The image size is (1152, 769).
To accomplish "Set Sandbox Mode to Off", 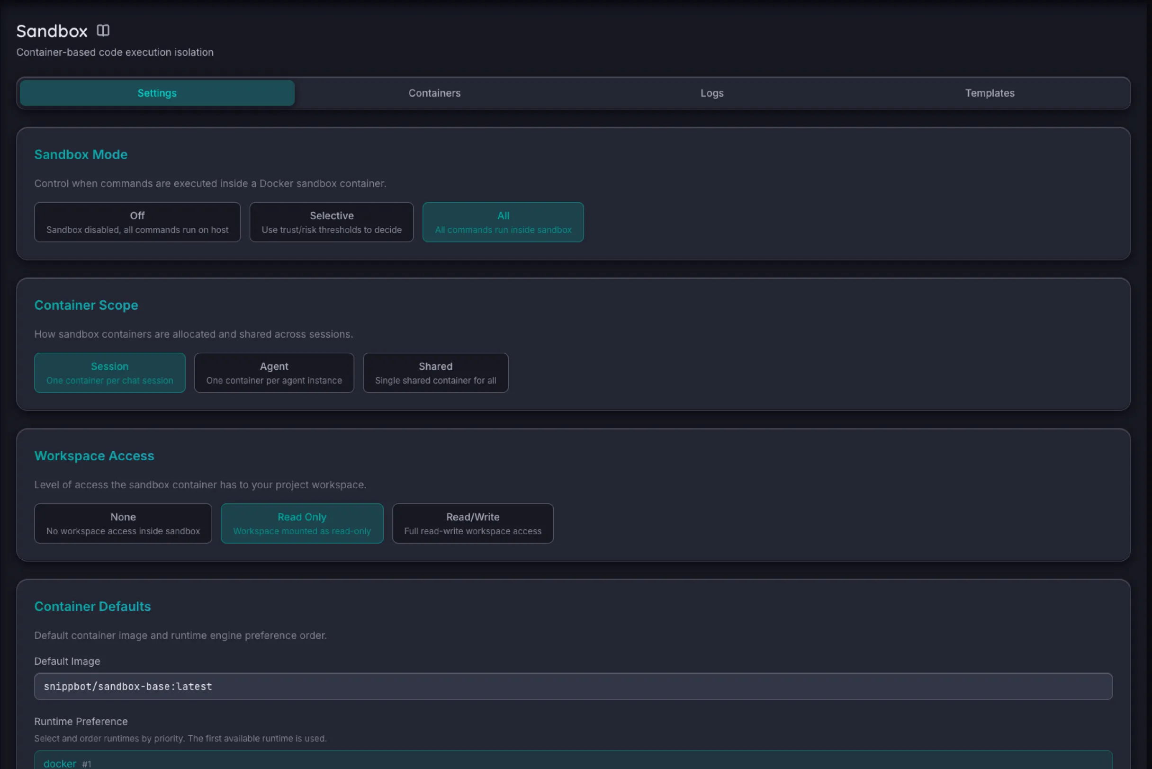I will (x=137, y=222).
